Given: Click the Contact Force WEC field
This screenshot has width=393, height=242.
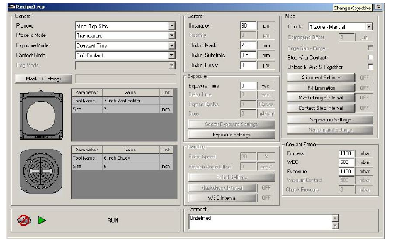Looking at the screenshot, I should click(346, 162).
